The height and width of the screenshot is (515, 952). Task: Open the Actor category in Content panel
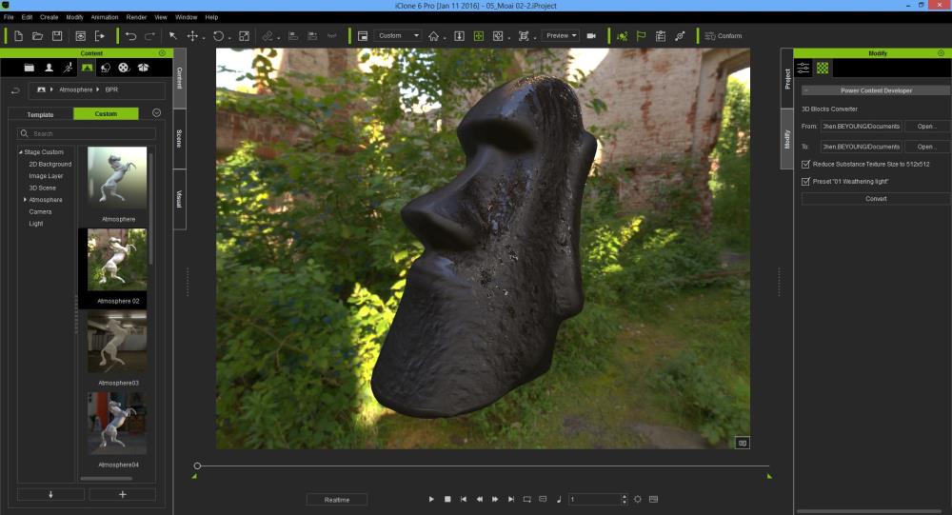[49, 69]
